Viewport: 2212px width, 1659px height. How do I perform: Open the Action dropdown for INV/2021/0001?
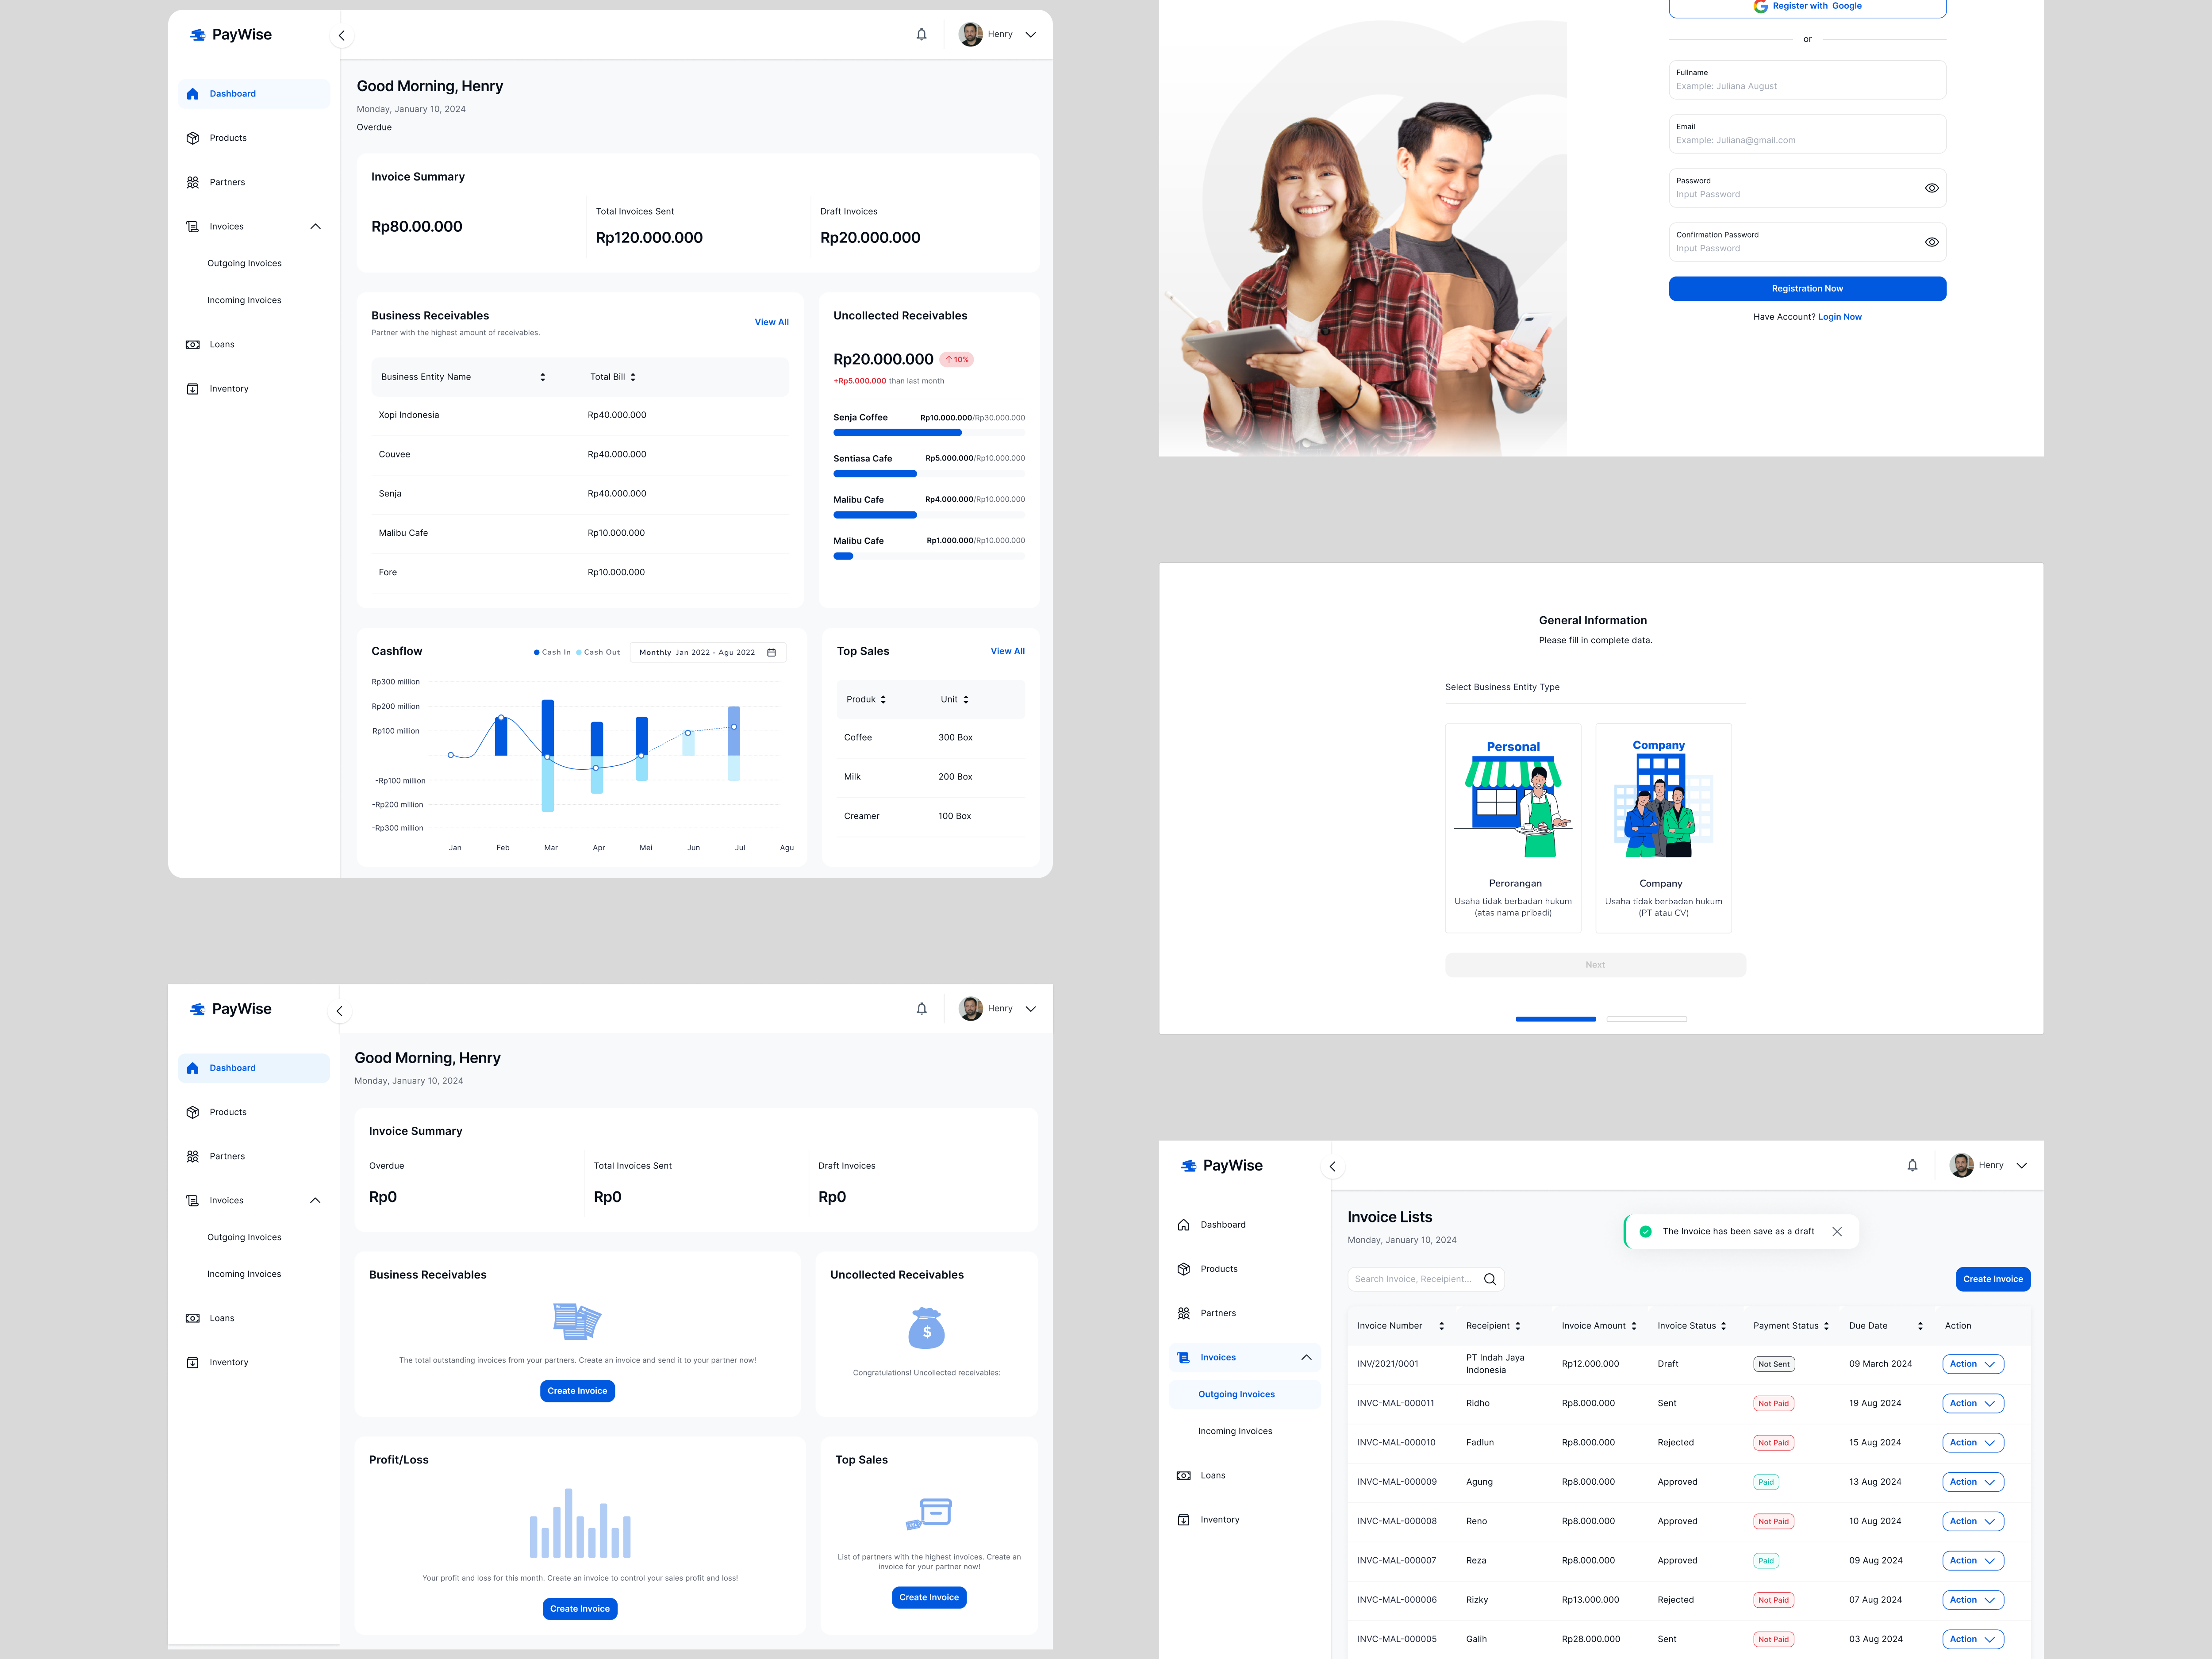(1972, 1364)
